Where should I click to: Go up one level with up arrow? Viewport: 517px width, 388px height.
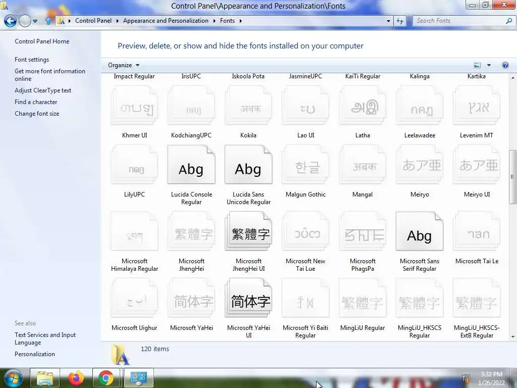(48, 21)
